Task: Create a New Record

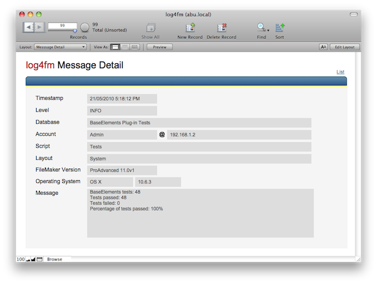Action: click(x=190, y=28)
